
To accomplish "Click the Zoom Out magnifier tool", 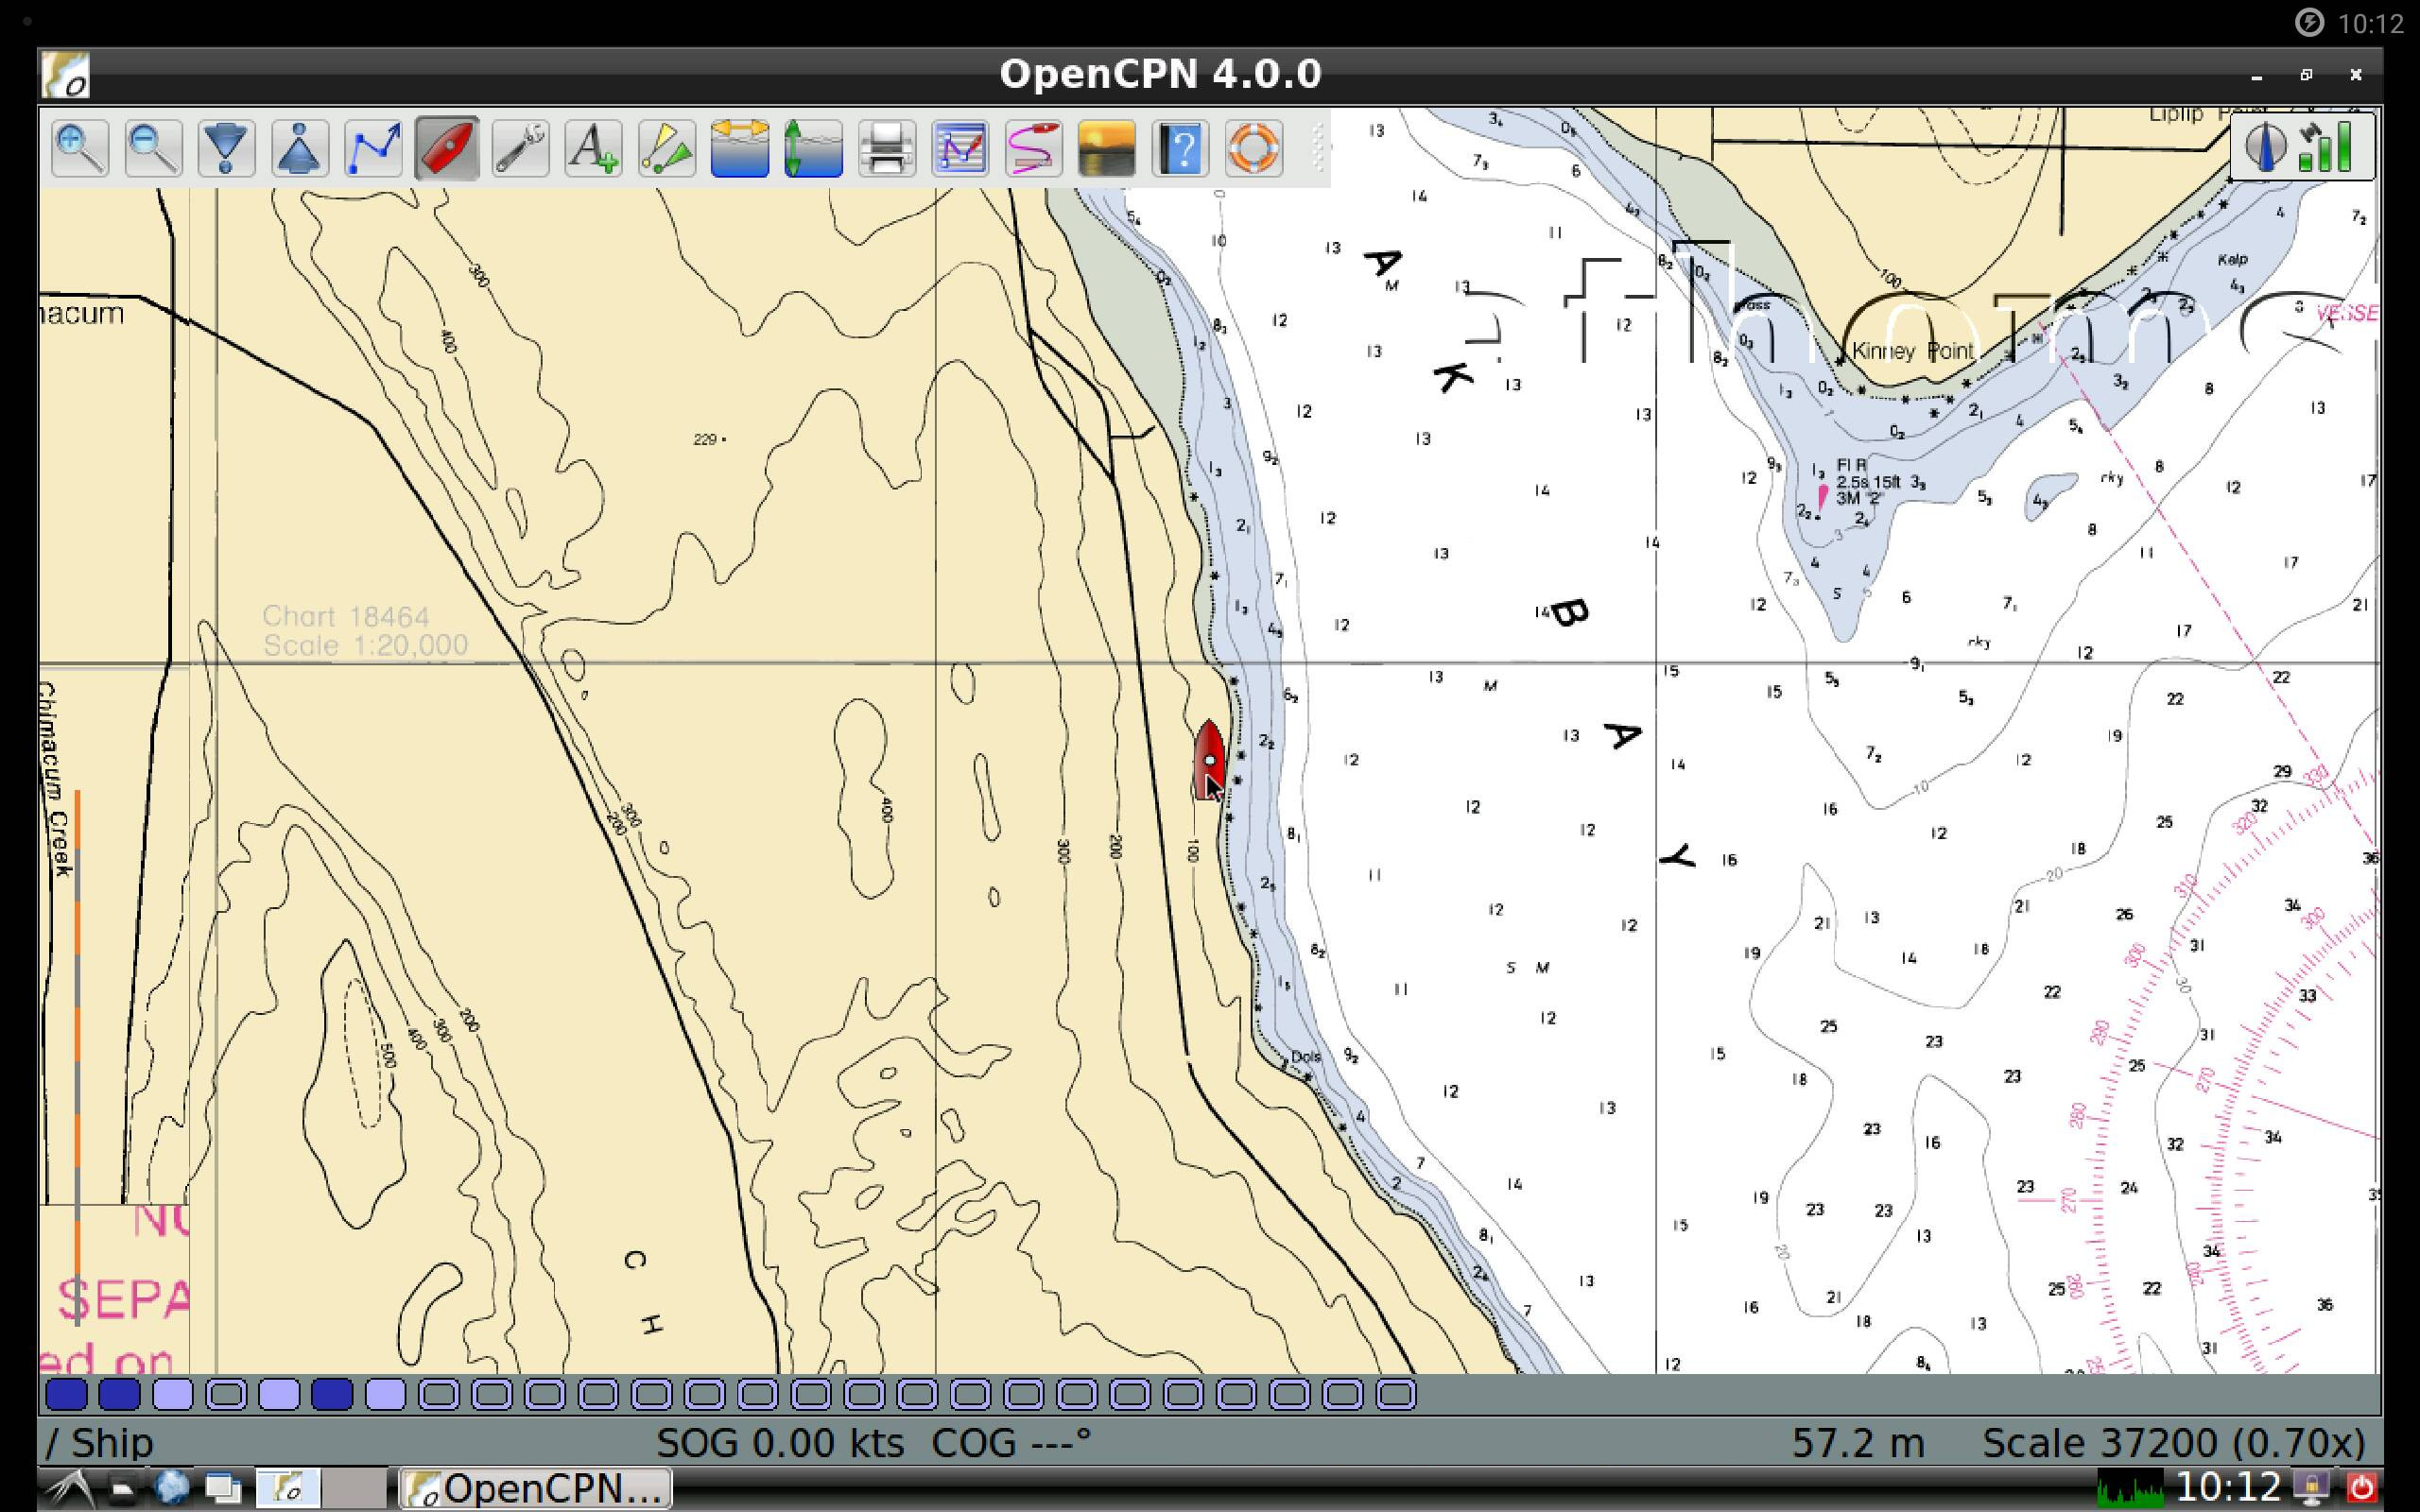I will click(153, 149).
